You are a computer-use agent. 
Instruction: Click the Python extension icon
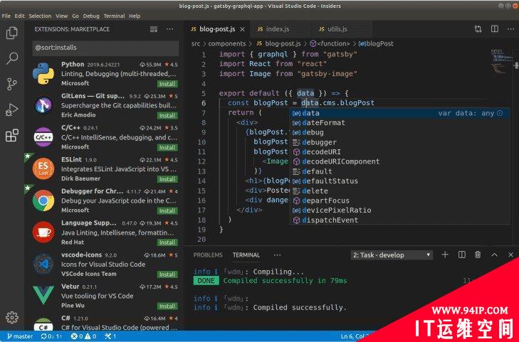[43, 74]
